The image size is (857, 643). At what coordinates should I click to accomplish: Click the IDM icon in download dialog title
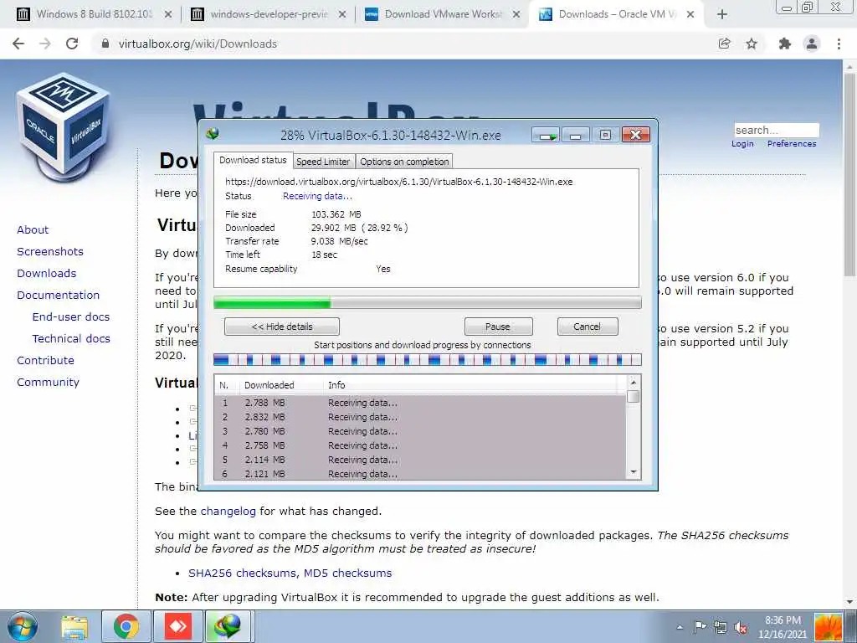[x=213, y=133]
